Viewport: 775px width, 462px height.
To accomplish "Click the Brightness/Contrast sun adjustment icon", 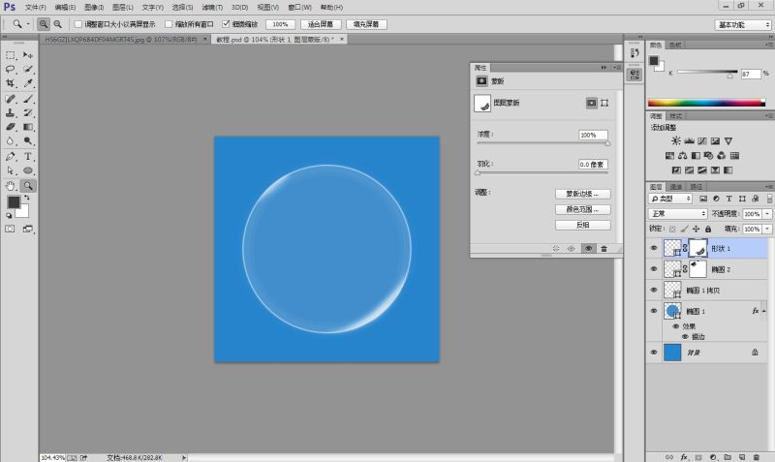I will [668, 141].
